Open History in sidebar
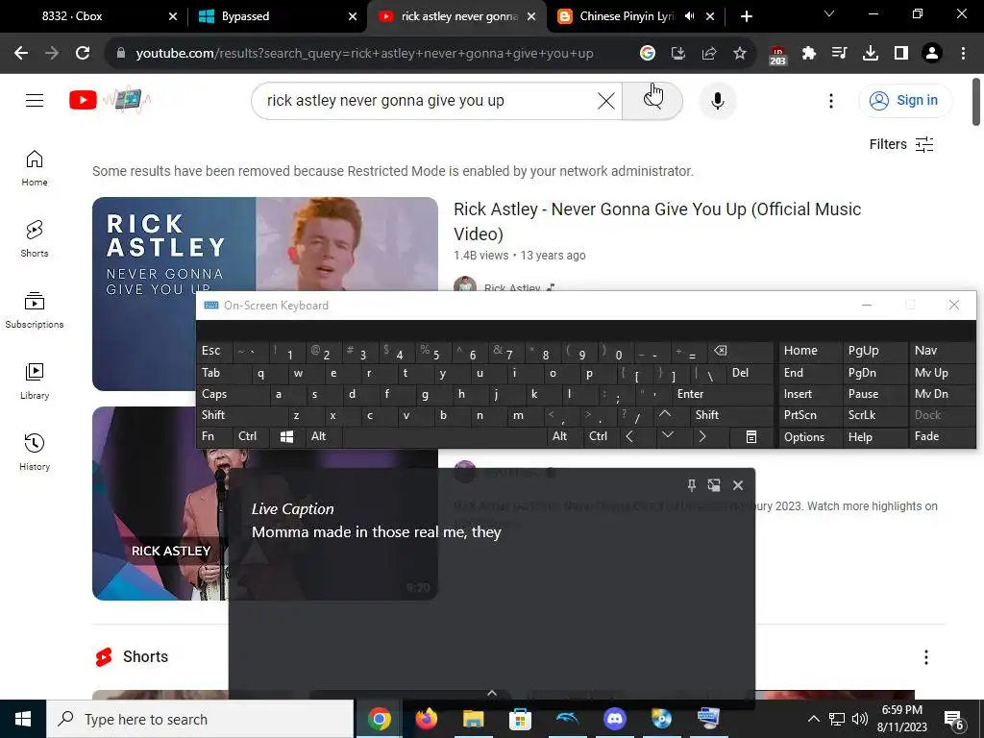Screen dimensions: 984x738 click(35, 452)
